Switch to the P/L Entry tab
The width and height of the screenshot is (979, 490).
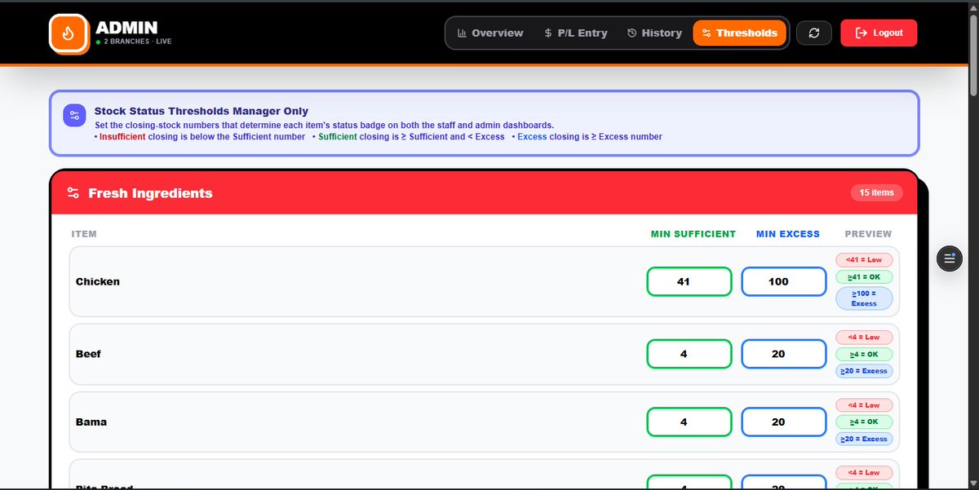(x=576, y=33)
